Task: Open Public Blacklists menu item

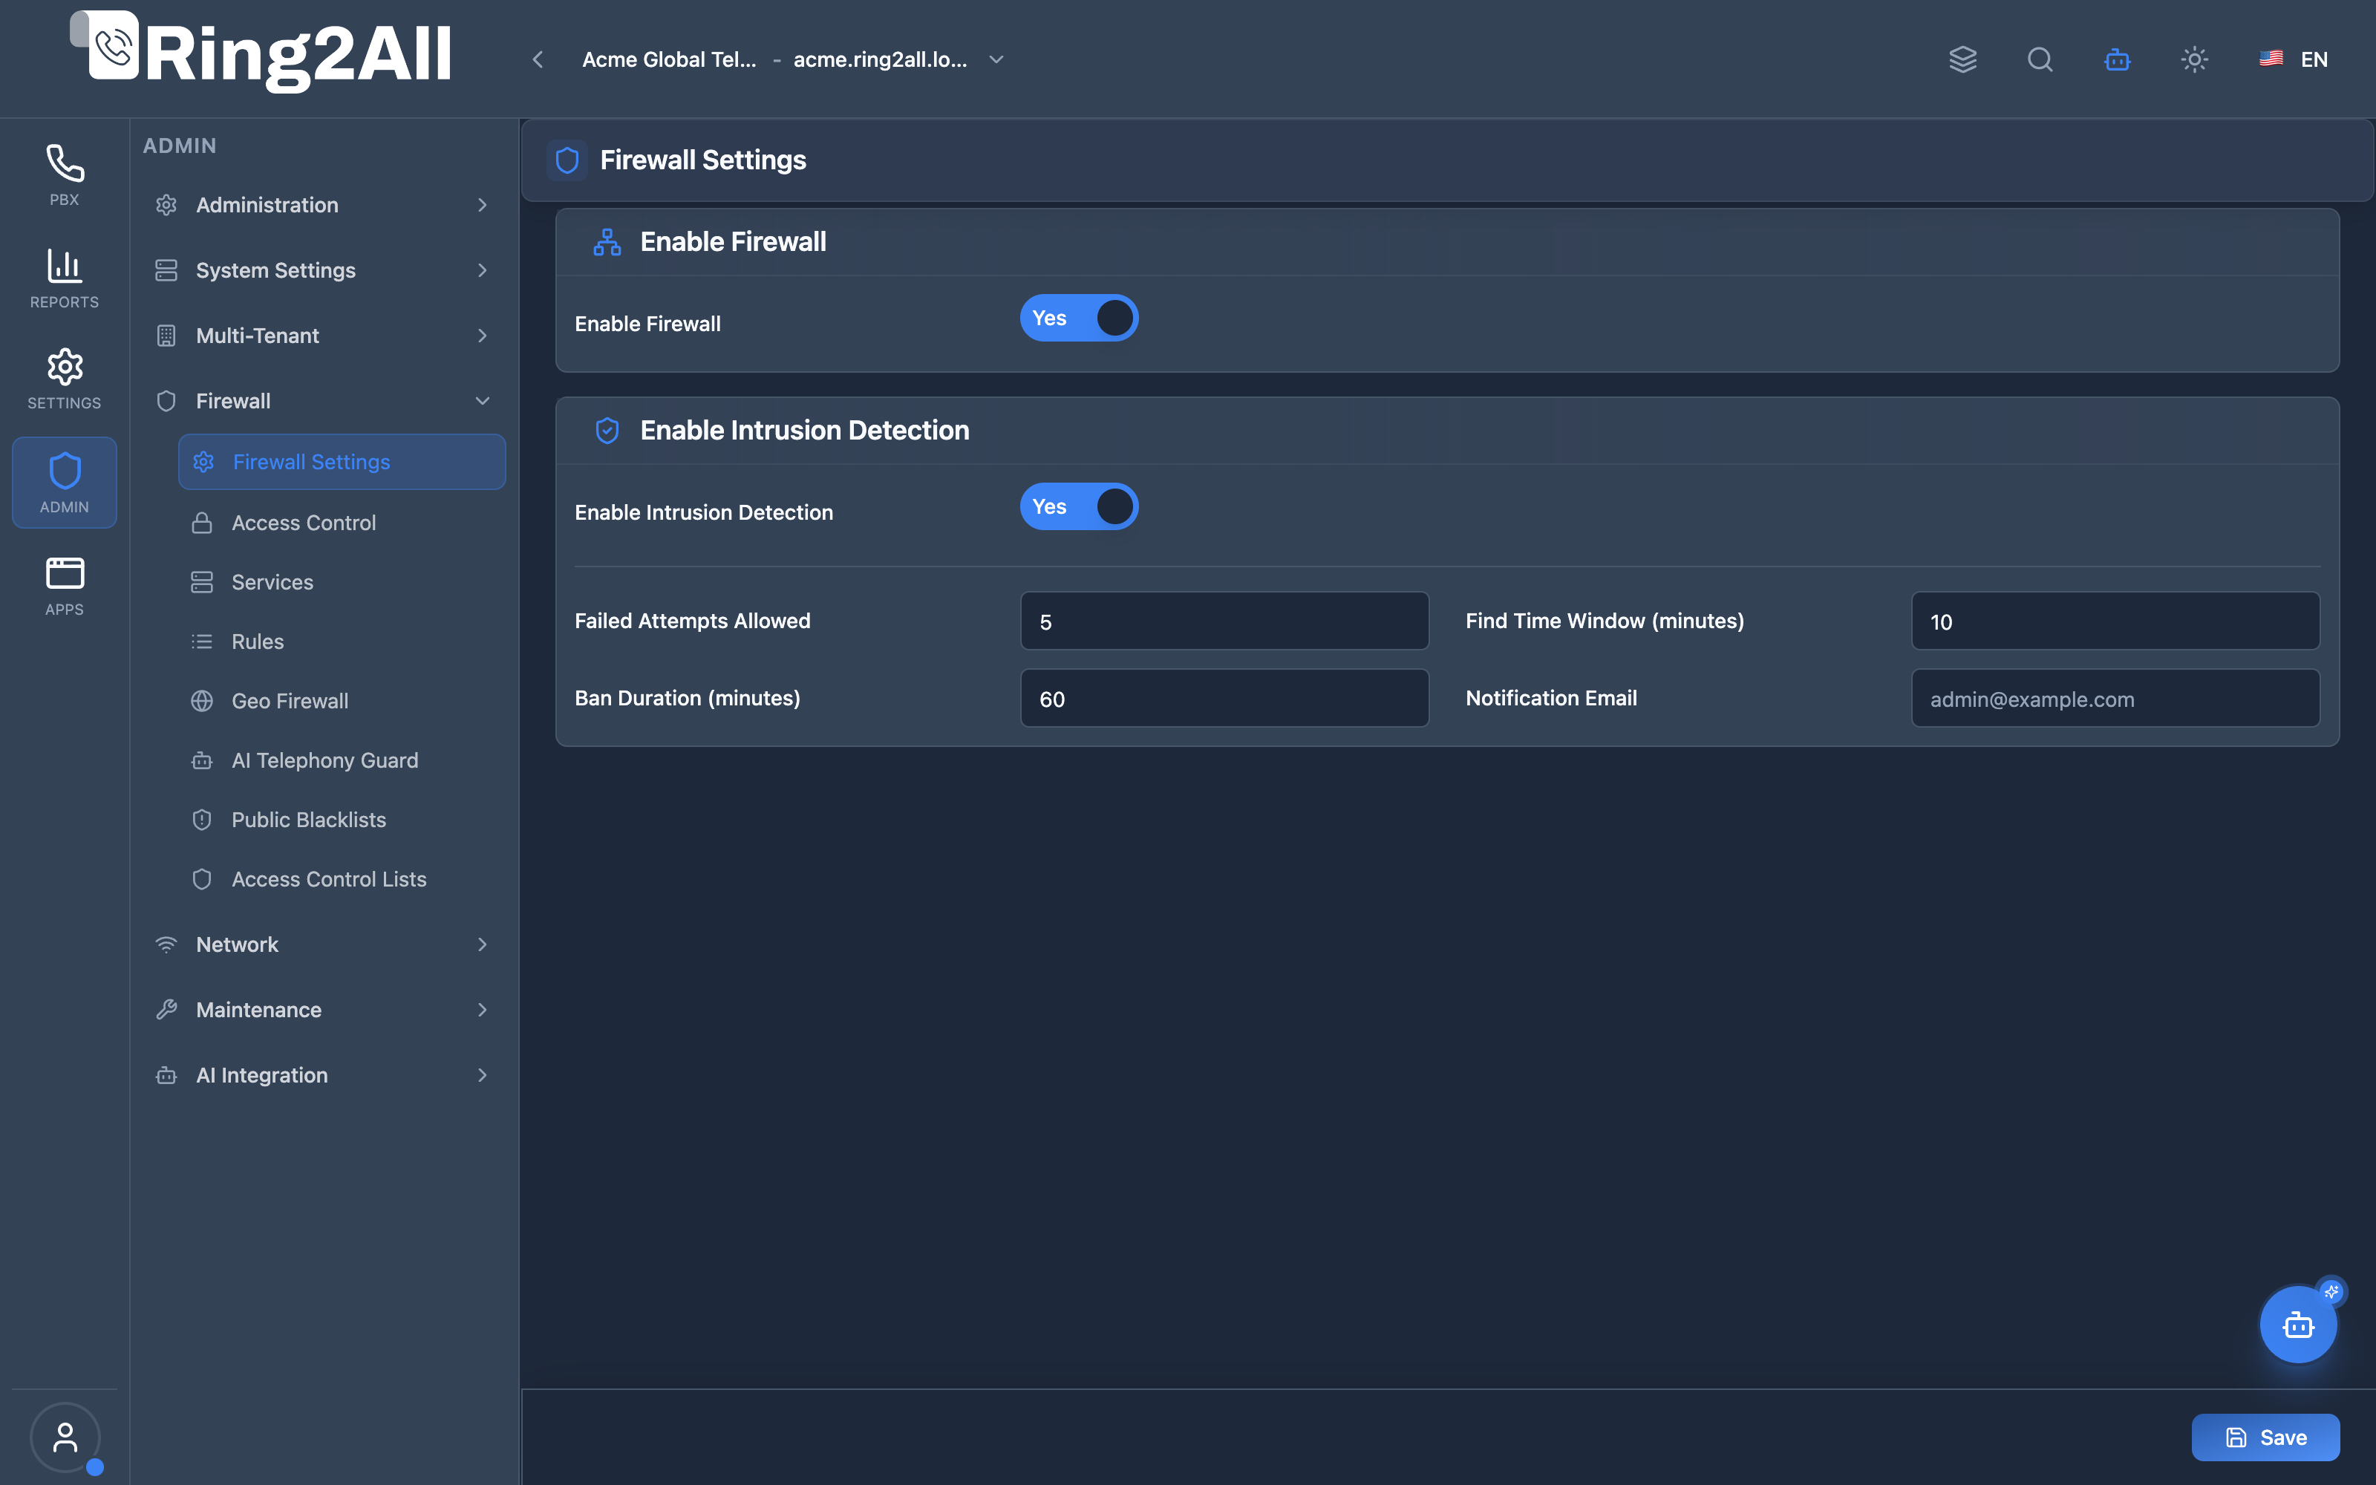Action: (342, 820)
